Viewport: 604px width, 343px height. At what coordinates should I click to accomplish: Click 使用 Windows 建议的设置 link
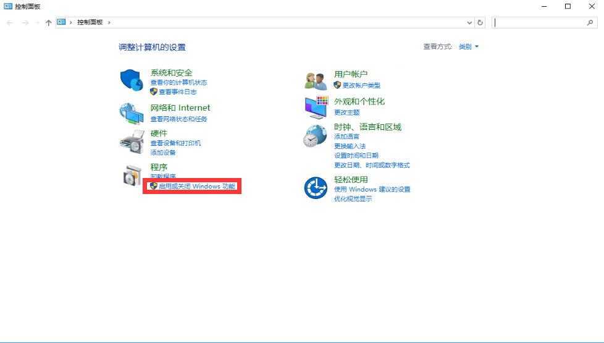pyautogui.click(x=372, y=189)
